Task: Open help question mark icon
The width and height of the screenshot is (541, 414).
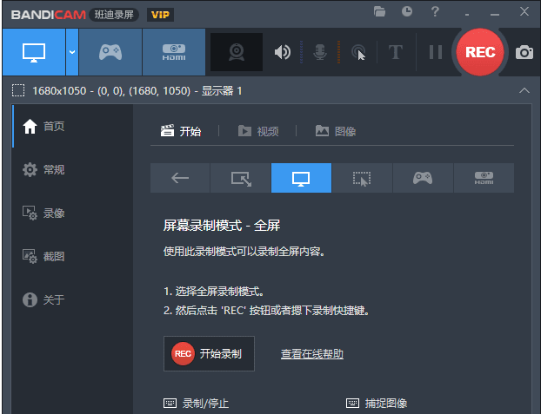Action: click(x=435, y=11)
